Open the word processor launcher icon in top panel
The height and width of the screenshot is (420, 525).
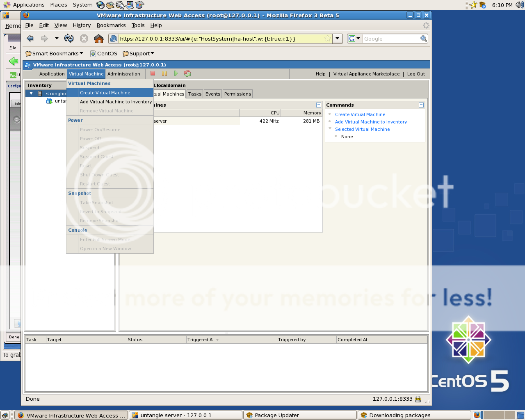pyautogui.click(x=120, y=5)
